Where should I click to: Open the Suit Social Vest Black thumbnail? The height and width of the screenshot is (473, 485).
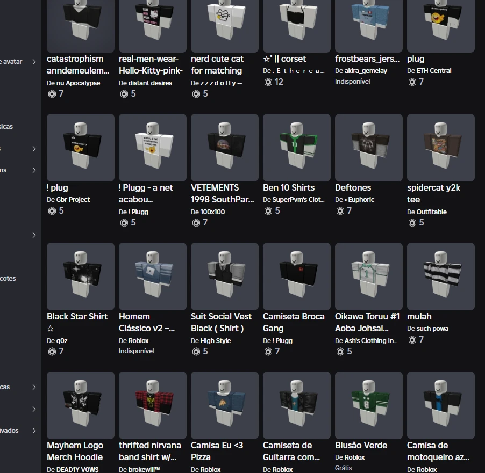[x=225, y=276]
